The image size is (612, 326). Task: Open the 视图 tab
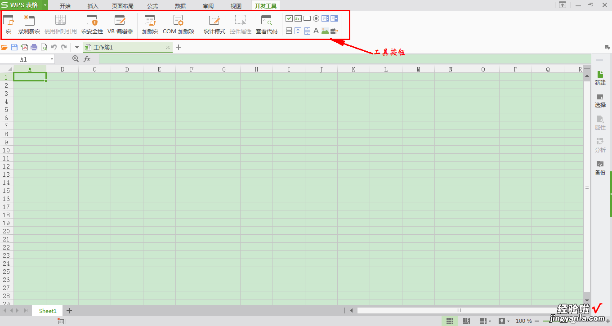tap(236, 6)
